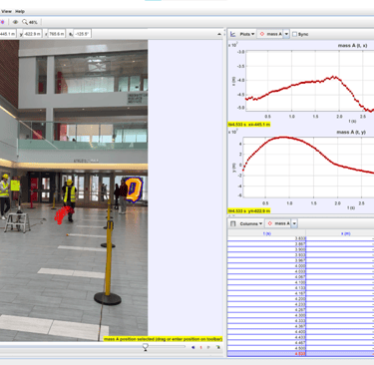Click the t (s) axis label of the top plot
Screen dimensions: 374x365
352,121
